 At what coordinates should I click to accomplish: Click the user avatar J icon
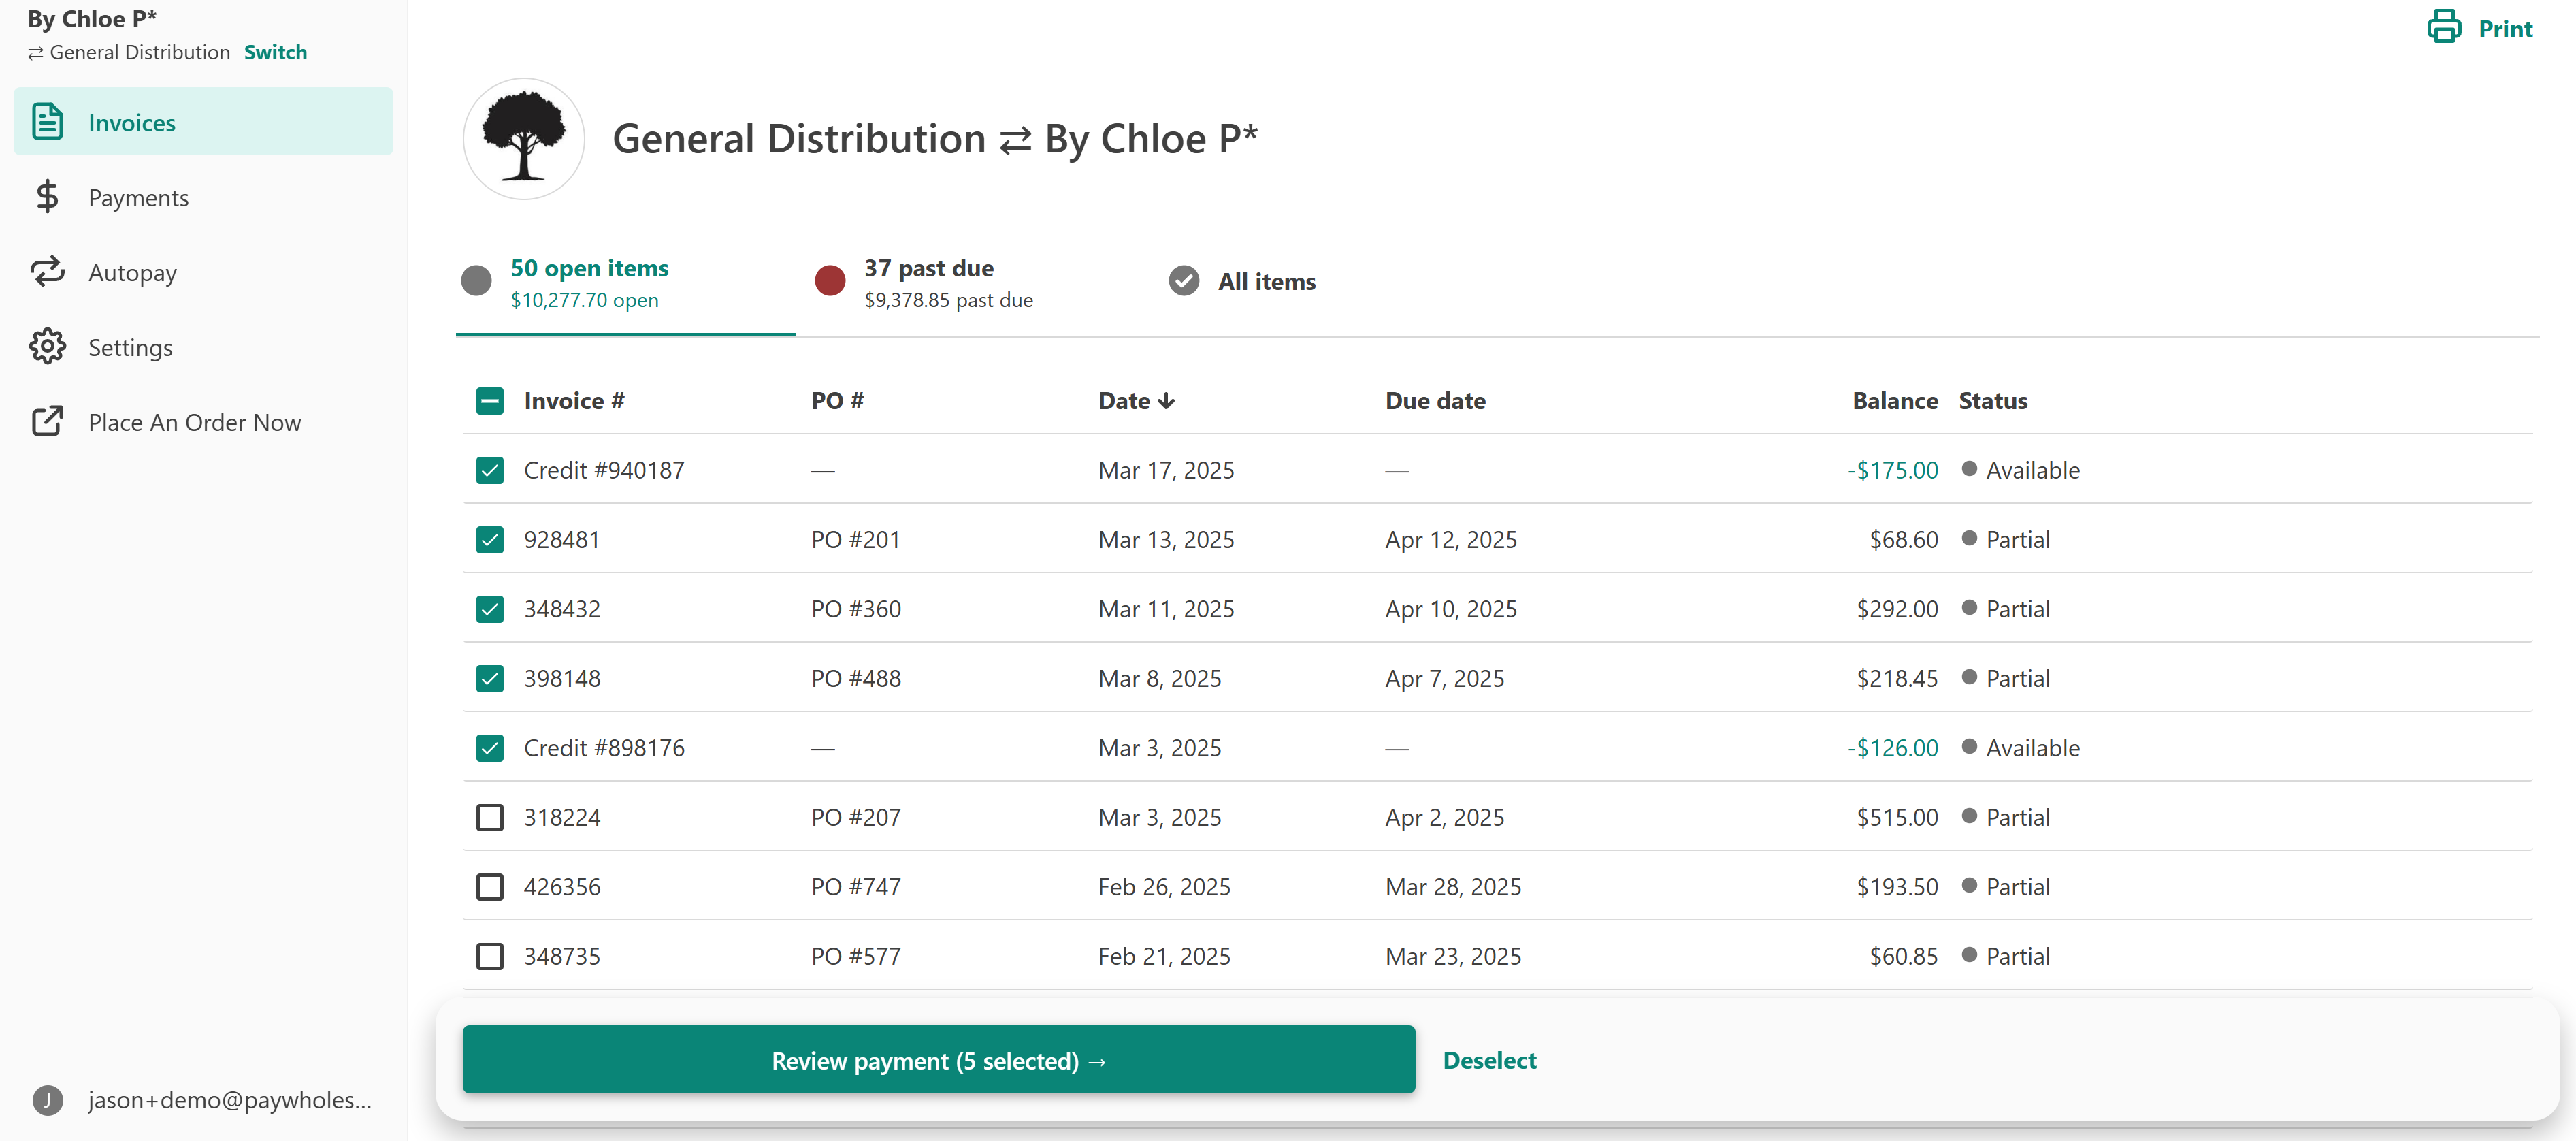47,1100
